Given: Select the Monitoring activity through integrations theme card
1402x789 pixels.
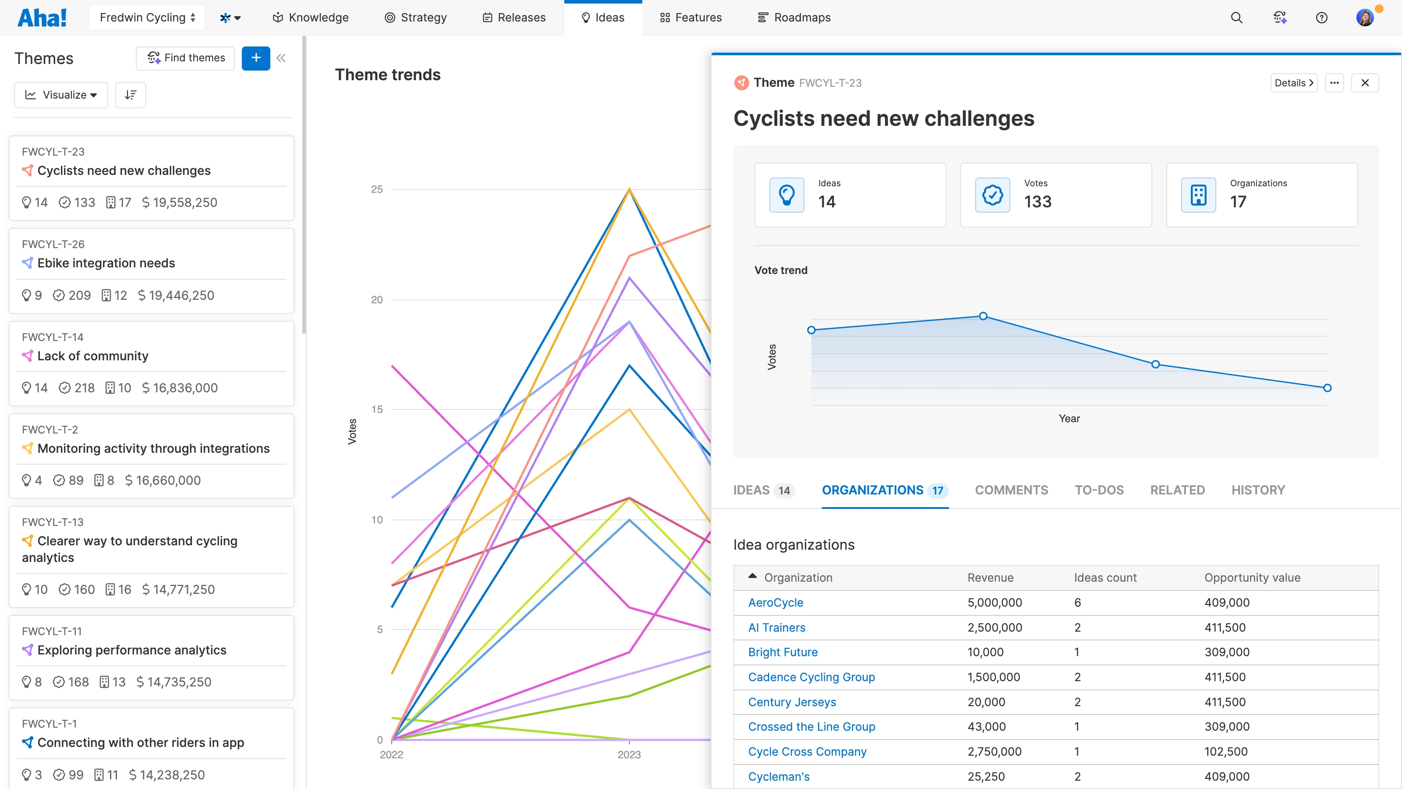Looking at the screenshot, I should [x=151, y=456].
